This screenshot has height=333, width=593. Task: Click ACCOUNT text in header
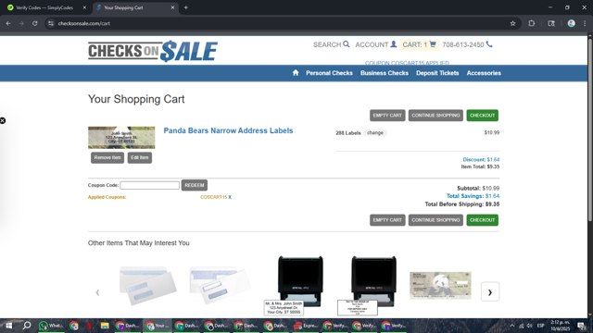pos(372,44)
